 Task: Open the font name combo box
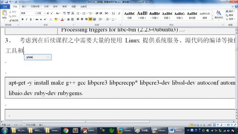tap(28, 13)
